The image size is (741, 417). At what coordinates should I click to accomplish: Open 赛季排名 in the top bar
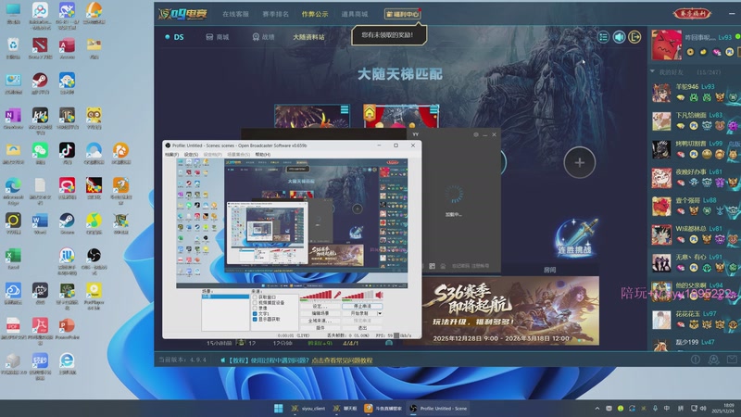(275, 14)
